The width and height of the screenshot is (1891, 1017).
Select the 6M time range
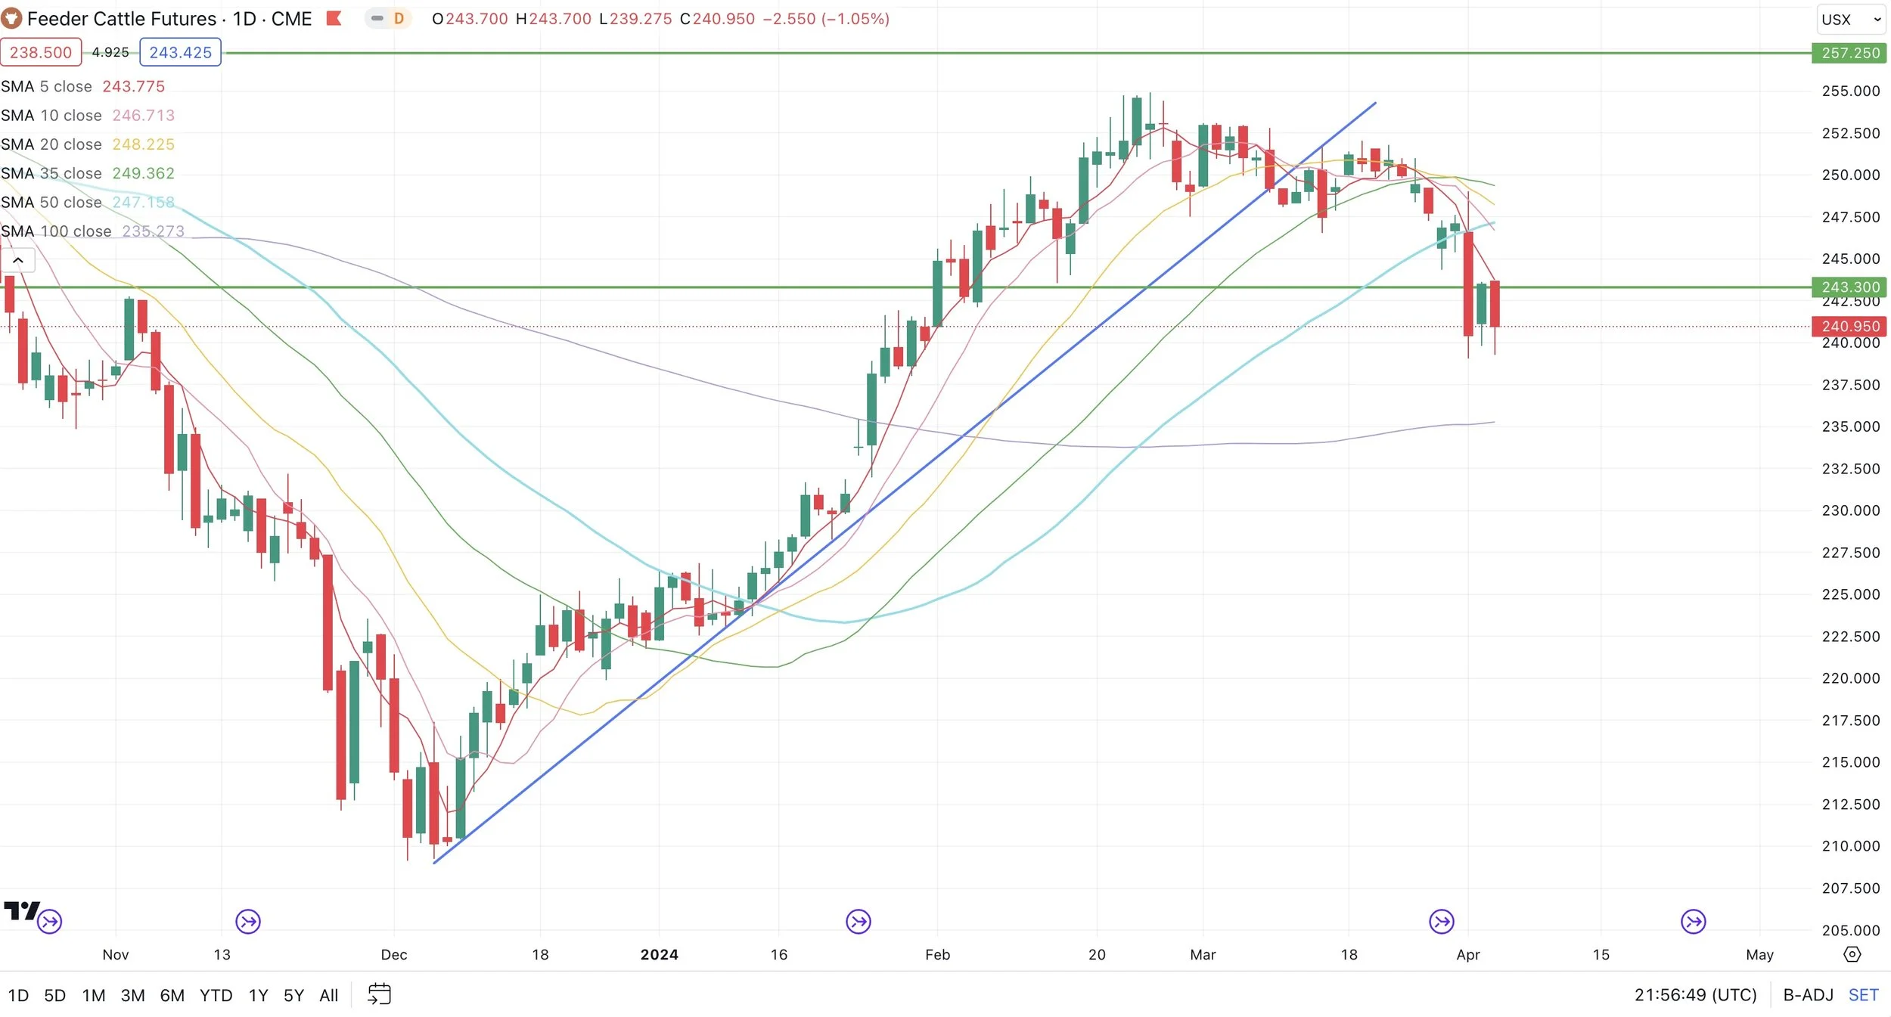(172, 995)
